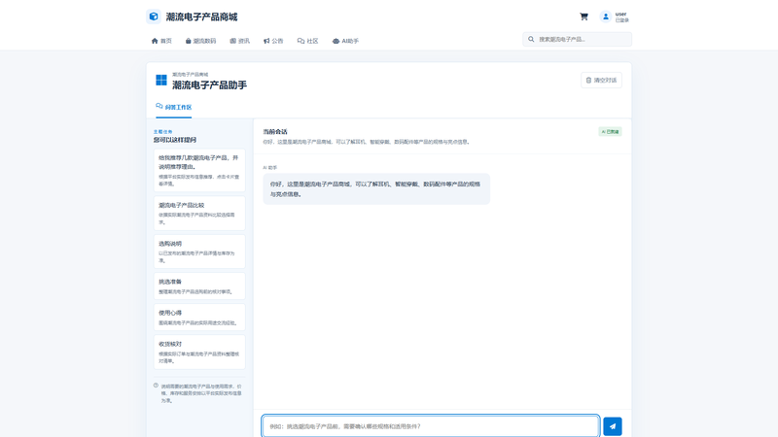Select the 使用心得 prompt card
Screen dimensions: 778x437
click(x=199, y=318)
